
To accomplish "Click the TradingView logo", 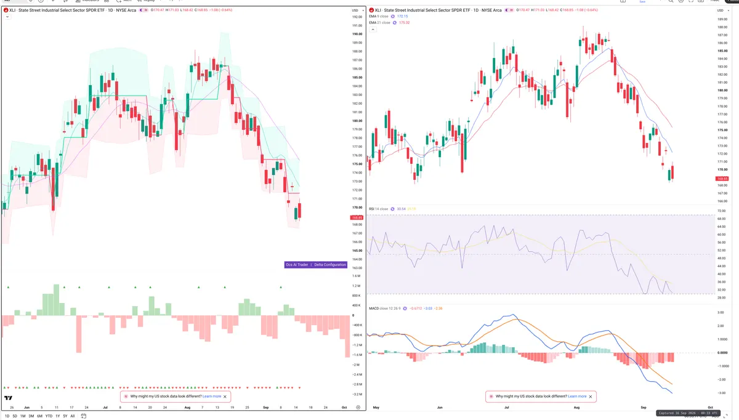I will (x=9, y=398).
